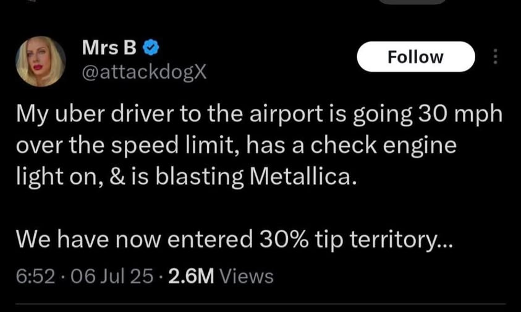Click the 2.6M view count number

click(191, 276)
